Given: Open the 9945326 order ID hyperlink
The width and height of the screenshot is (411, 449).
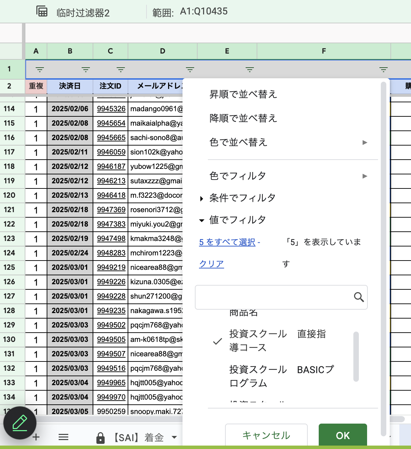Looking at the screenshot, I should point(111,108).
